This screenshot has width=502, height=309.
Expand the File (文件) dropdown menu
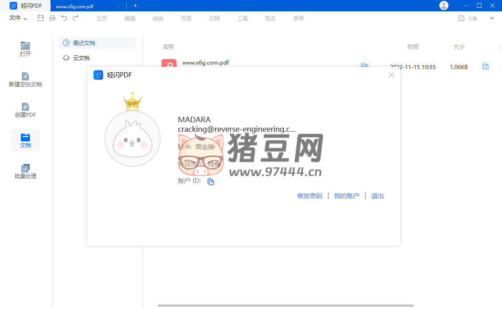click(x=18, y=18)
